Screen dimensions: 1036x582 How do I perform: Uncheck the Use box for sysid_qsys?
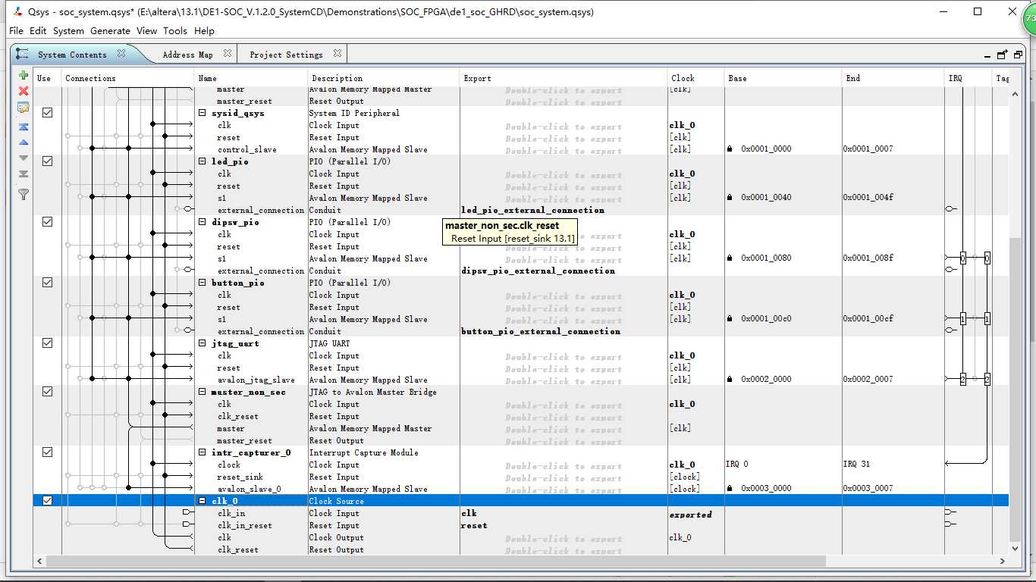(47, 112)
